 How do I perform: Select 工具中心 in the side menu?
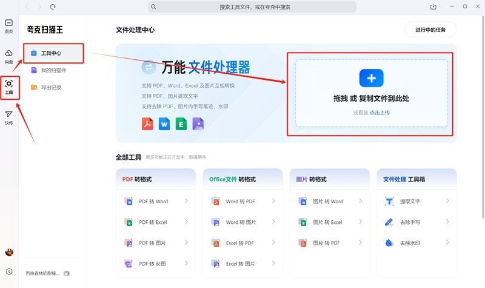[x=53, y=53]
